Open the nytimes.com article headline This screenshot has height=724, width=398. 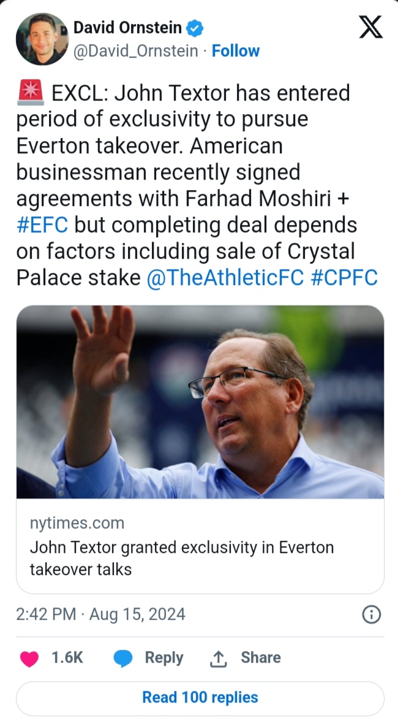[181, 558]
